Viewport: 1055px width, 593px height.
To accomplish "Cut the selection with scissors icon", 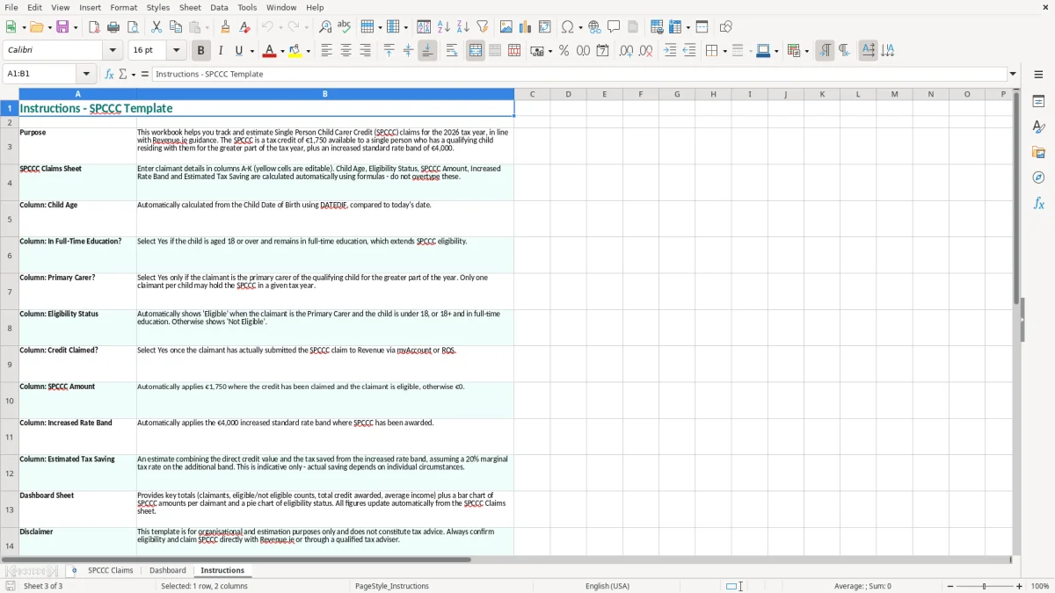I will [x=156, y=27].
